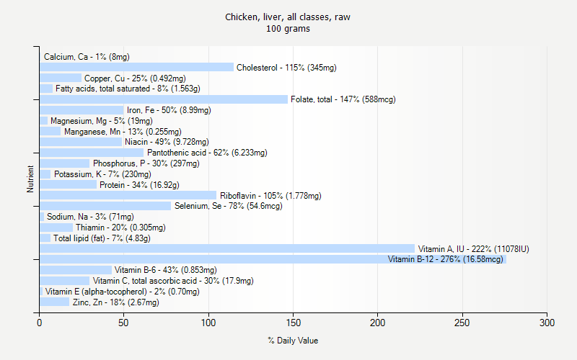
Task: Click the % Daily Value axis title
Action: pyautogui.click(x=293, y=341)
